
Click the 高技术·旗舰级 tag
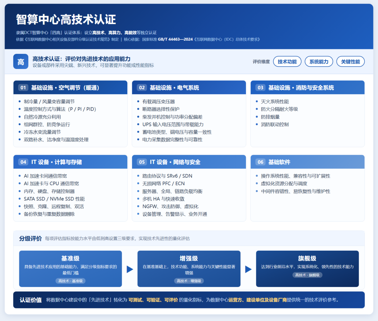pos(307,275)
